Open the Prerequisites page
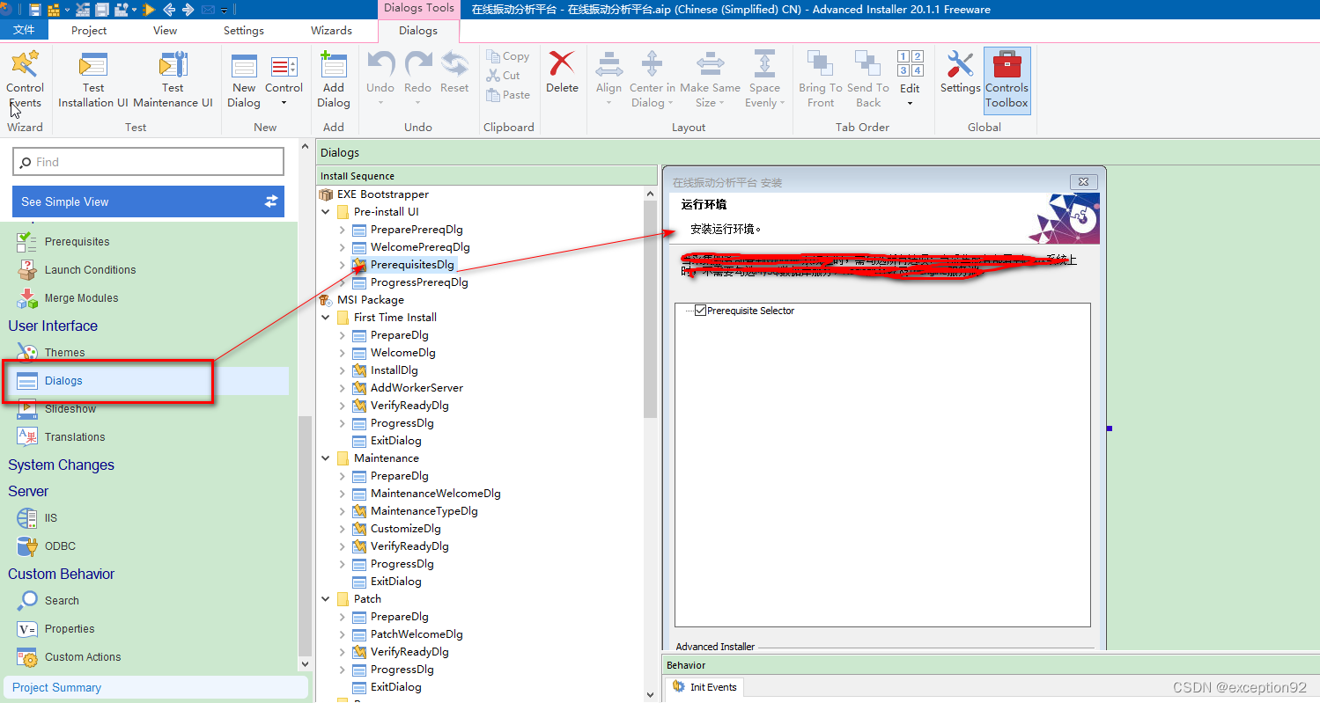Screen dimensions: 1320x703 77,241
